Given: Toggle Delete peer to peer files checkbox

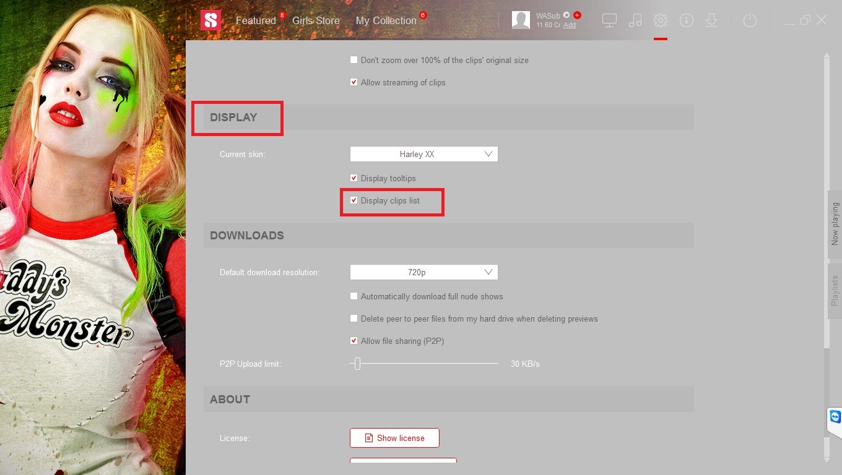Looking at the screenshot, I should (354, 319).
